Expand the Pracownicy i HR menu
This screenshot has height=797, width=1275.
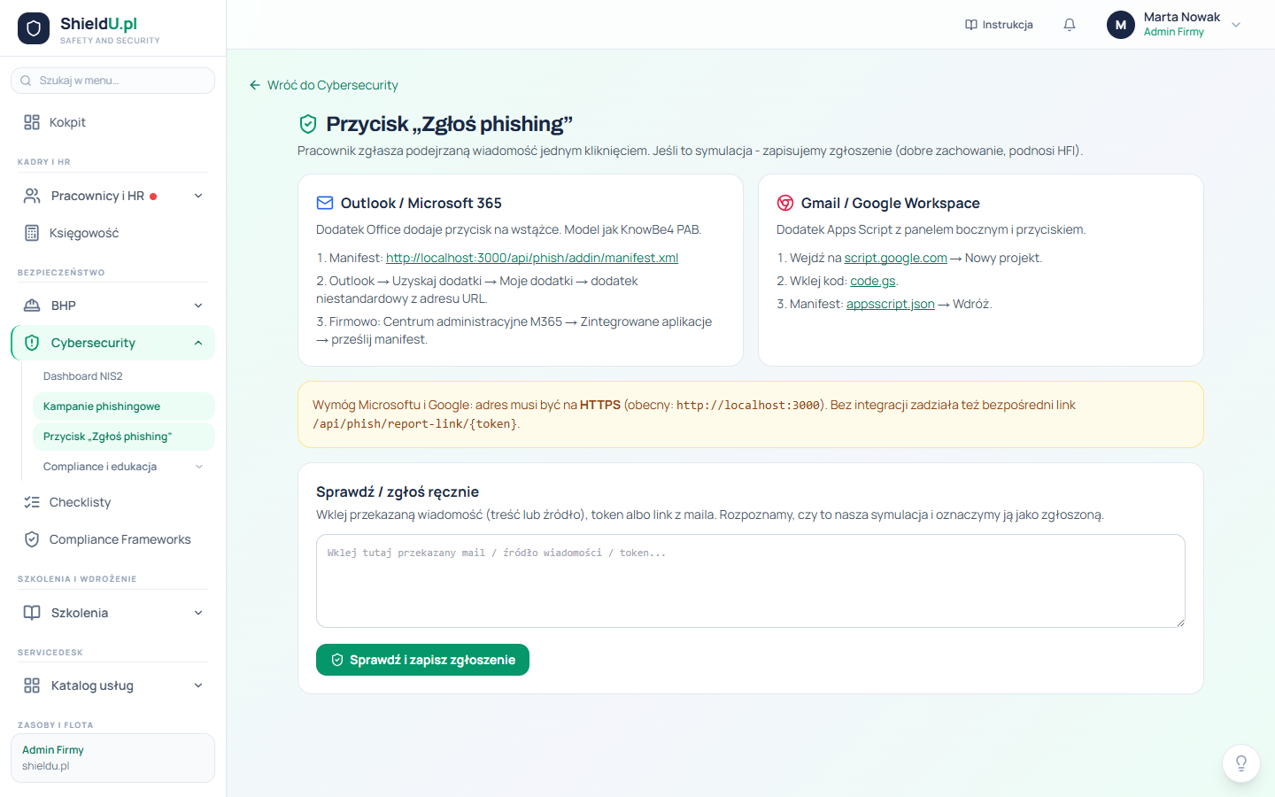[x=198, y=196]
